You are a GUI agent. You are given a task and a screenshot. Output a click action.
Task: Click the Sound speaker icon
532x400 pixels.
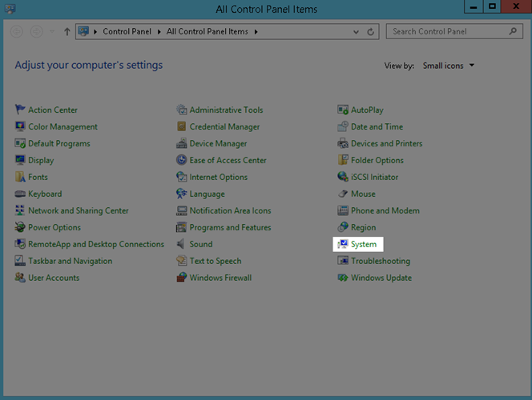tap(182, 244)
